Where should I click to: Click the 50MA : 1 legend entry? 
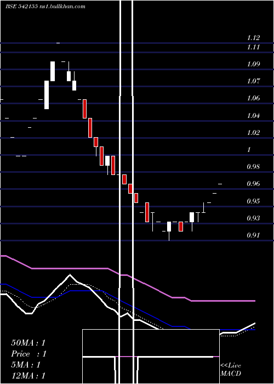(x=28, y=343)
